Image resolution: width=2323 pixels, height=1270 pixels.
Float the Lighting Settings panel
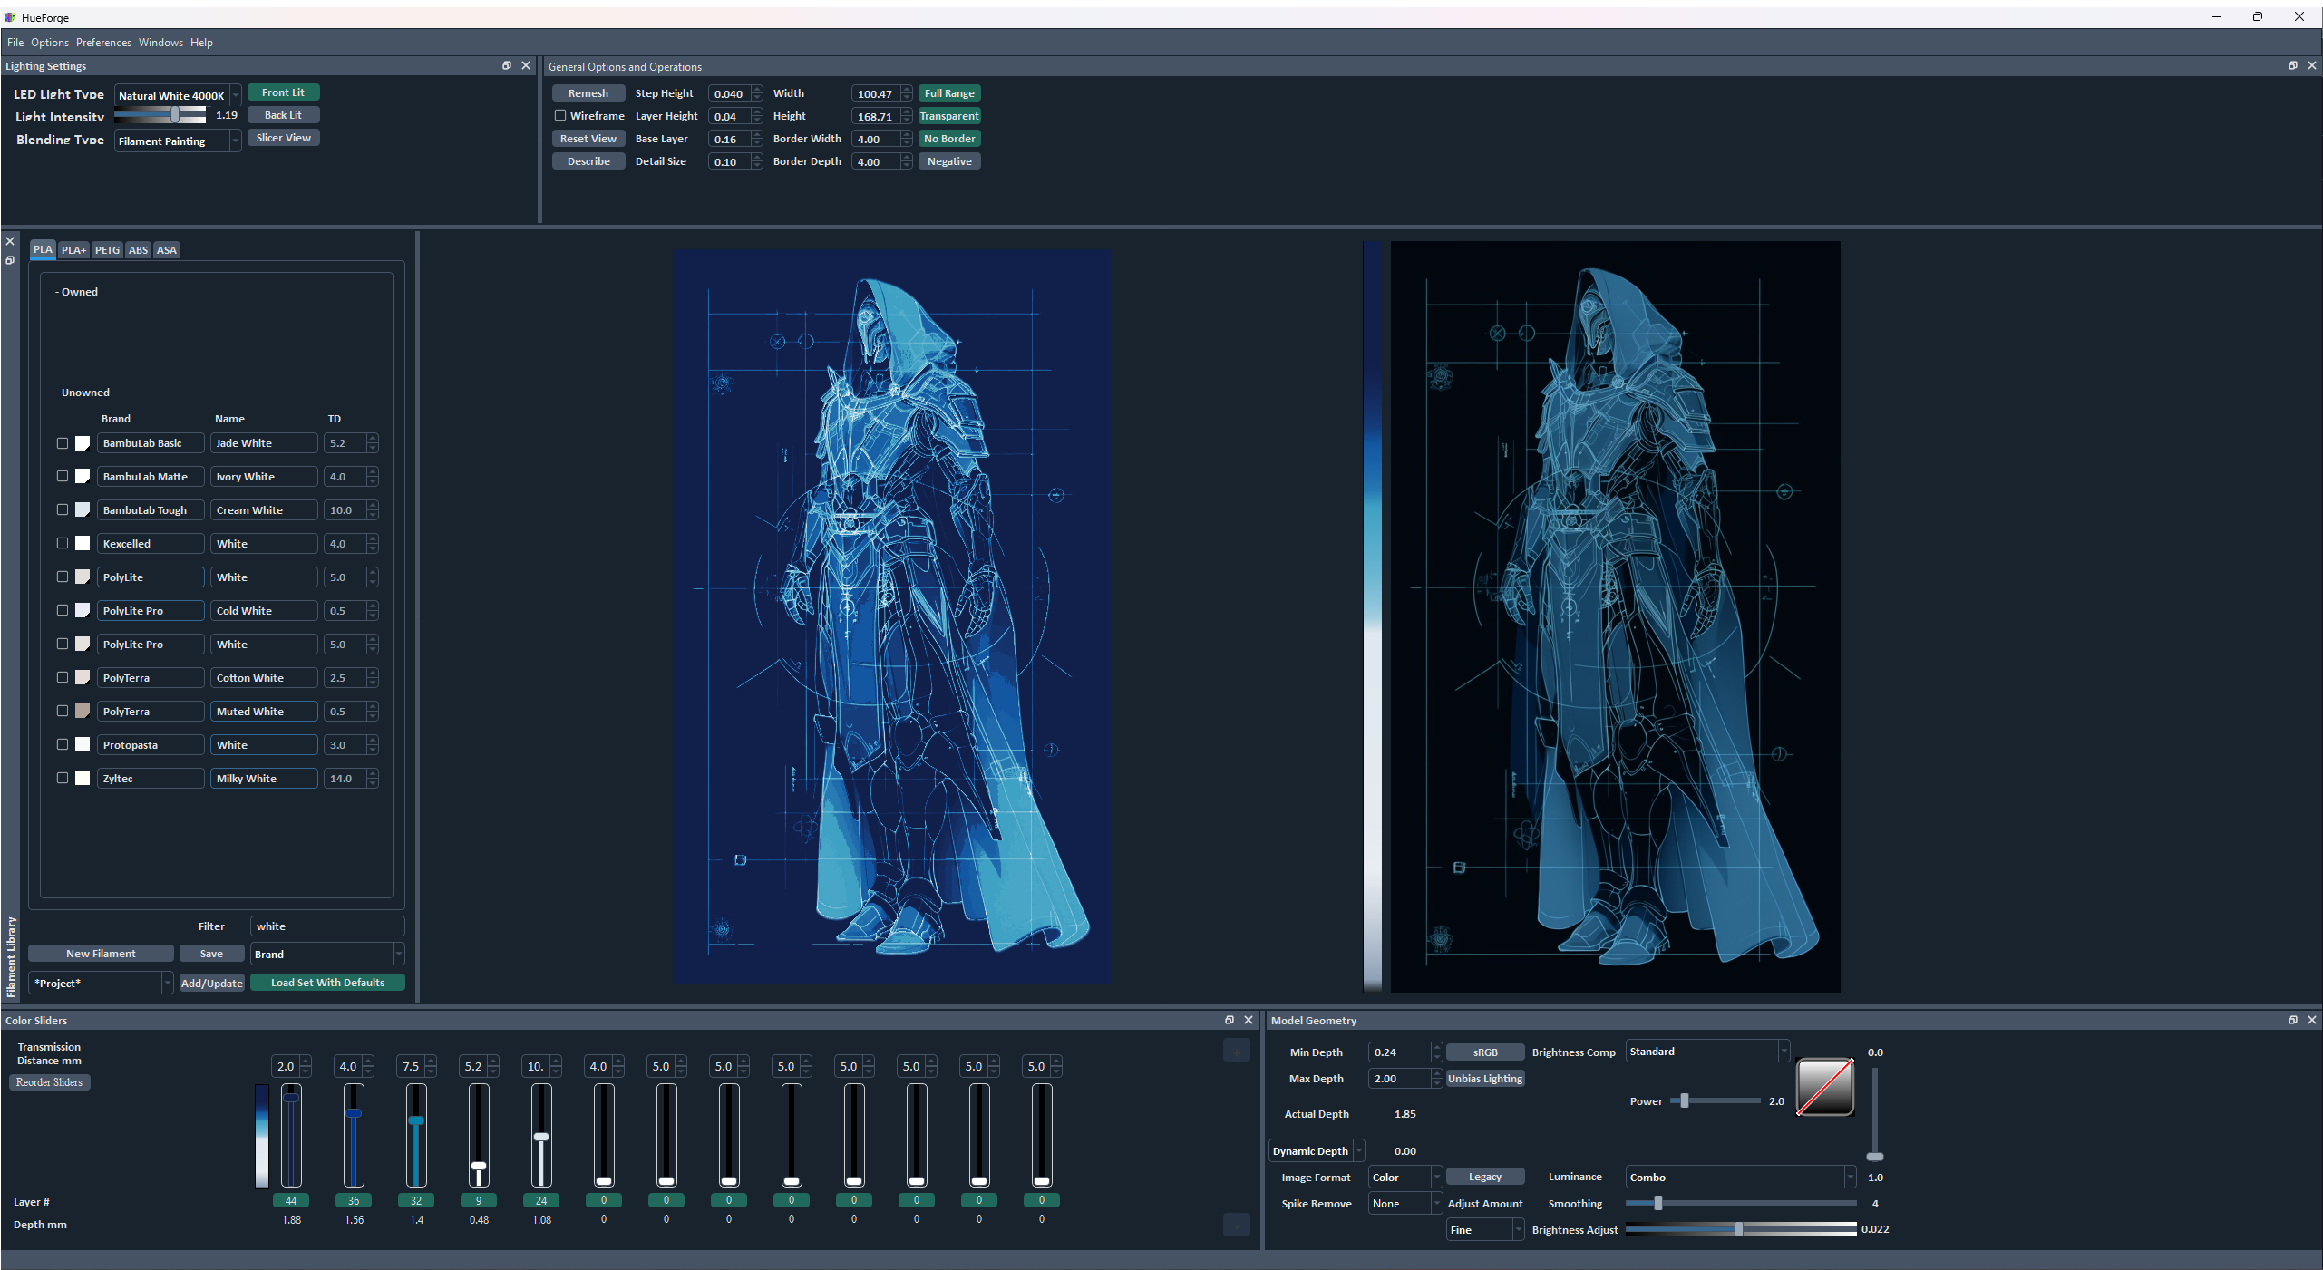pyautogui.click(x=507, y=65)
